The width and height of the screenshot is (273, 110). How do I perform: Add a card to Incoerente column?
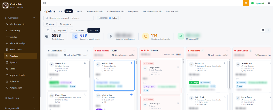227,51
